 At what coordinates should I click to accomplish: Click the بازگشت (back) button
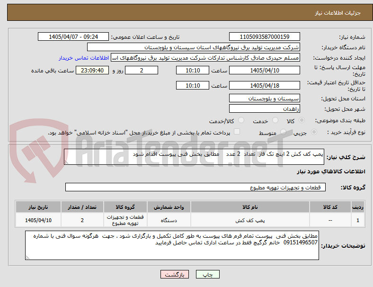click(175, 274)
